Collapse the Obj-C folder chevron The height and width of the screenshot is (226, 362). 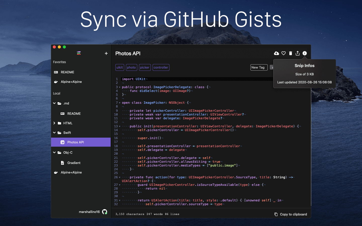pyautogui.click(x=54, y=152)
